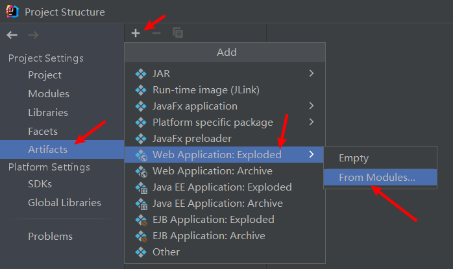The height and width of the screenshot is (269, 453).
Task: Expand the JAR submenu arrow
Action: [312, 73]
